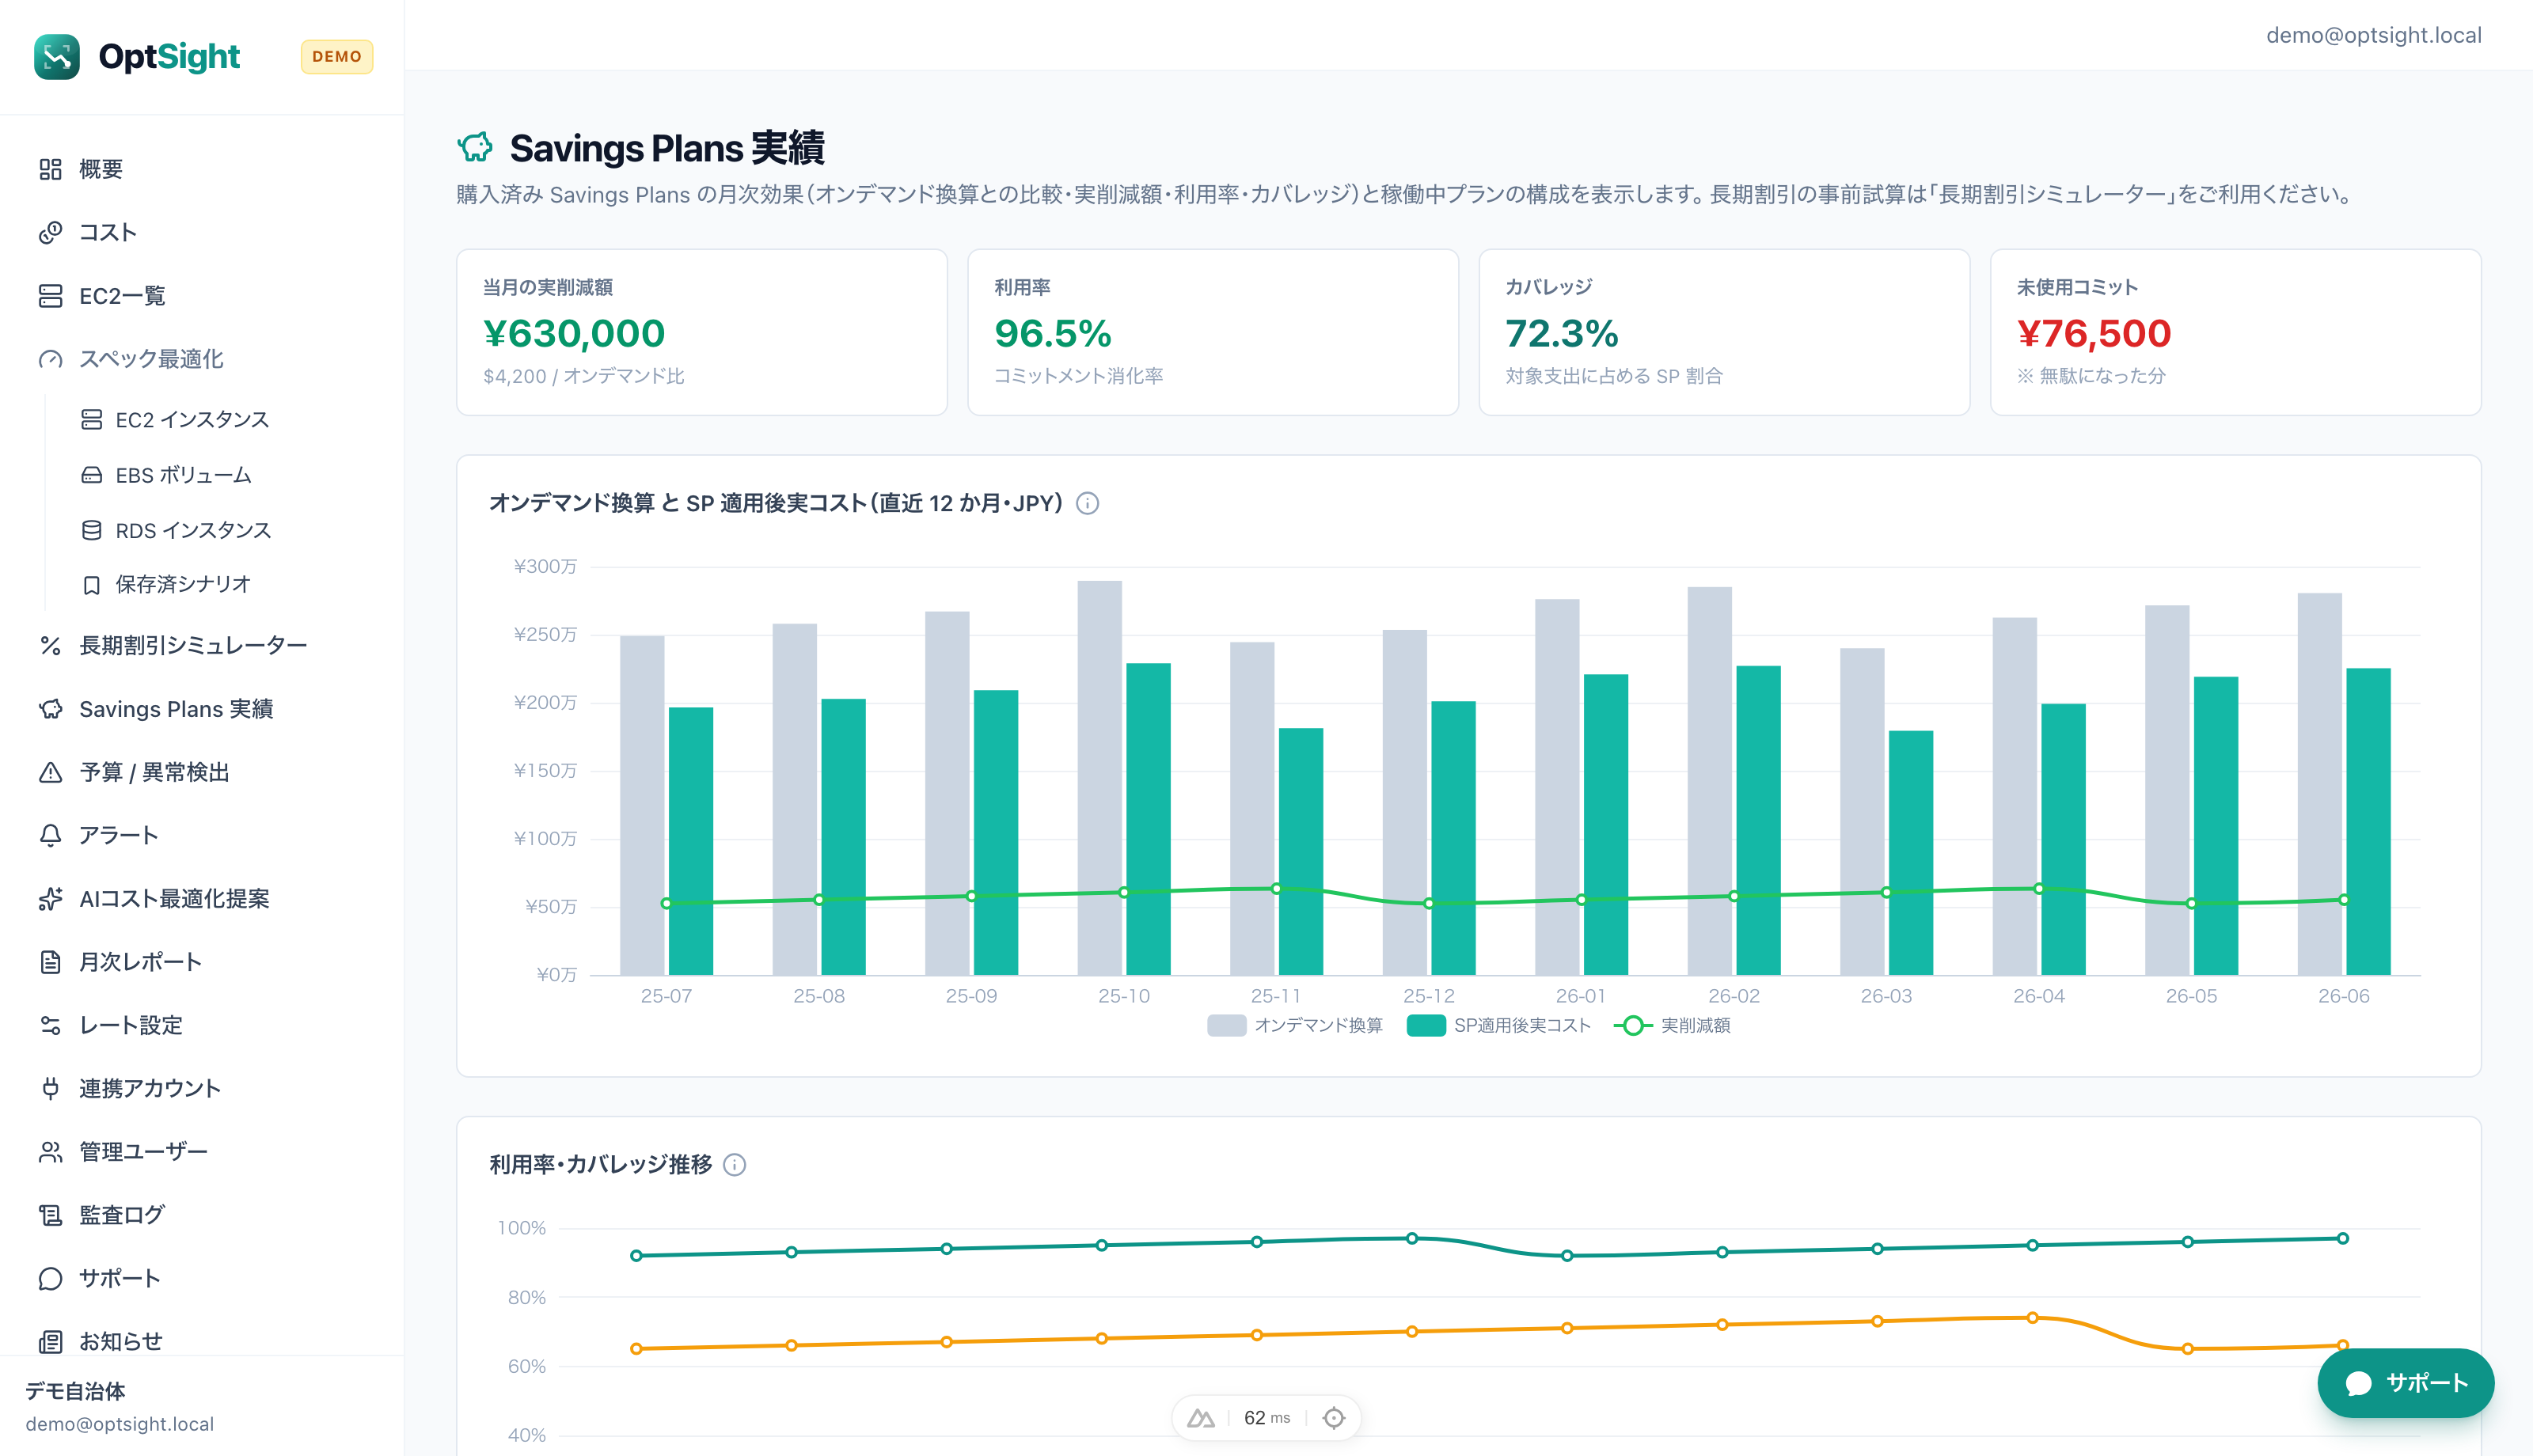Open EBS ボリューム drive icon

click(x=91, y=475)
